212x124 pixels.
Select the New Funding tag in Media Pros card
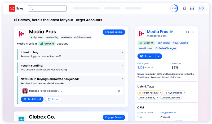52,37
